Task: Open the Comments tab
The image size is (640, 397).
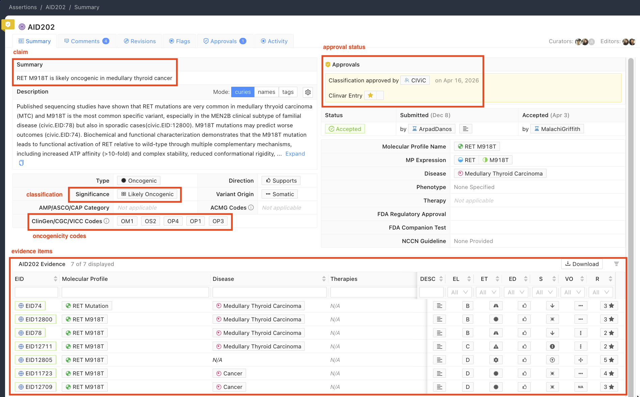Action: (x=87, y=41)
